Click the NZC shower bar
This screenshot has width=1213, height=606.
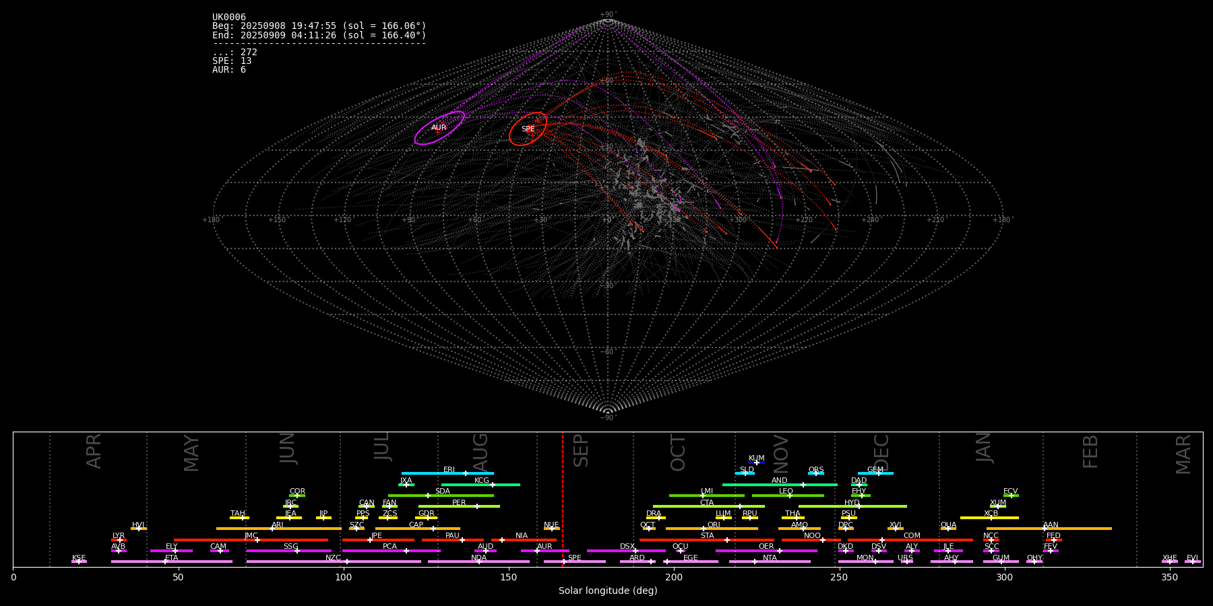[x=334, y=562]
